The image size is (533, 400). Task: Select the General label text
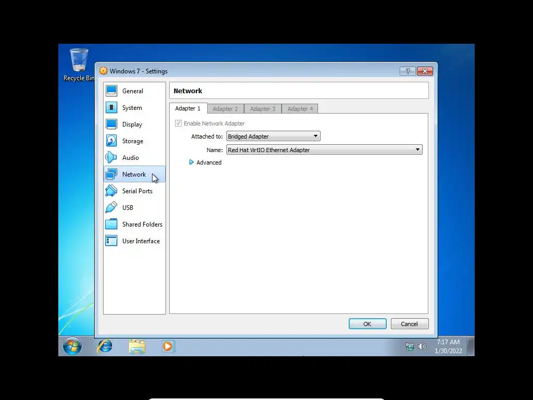133,91
